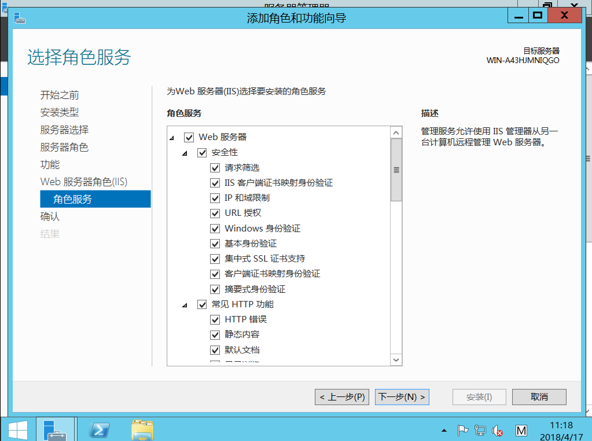Viewport: 592px width, 441px height.
Task: Toggle IIS 客户端证书映射身份验证 checkbox
Action: [x=215, y=183]
